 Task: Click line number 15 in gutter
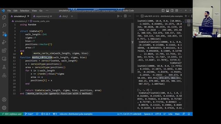click(x=14, y=71)
